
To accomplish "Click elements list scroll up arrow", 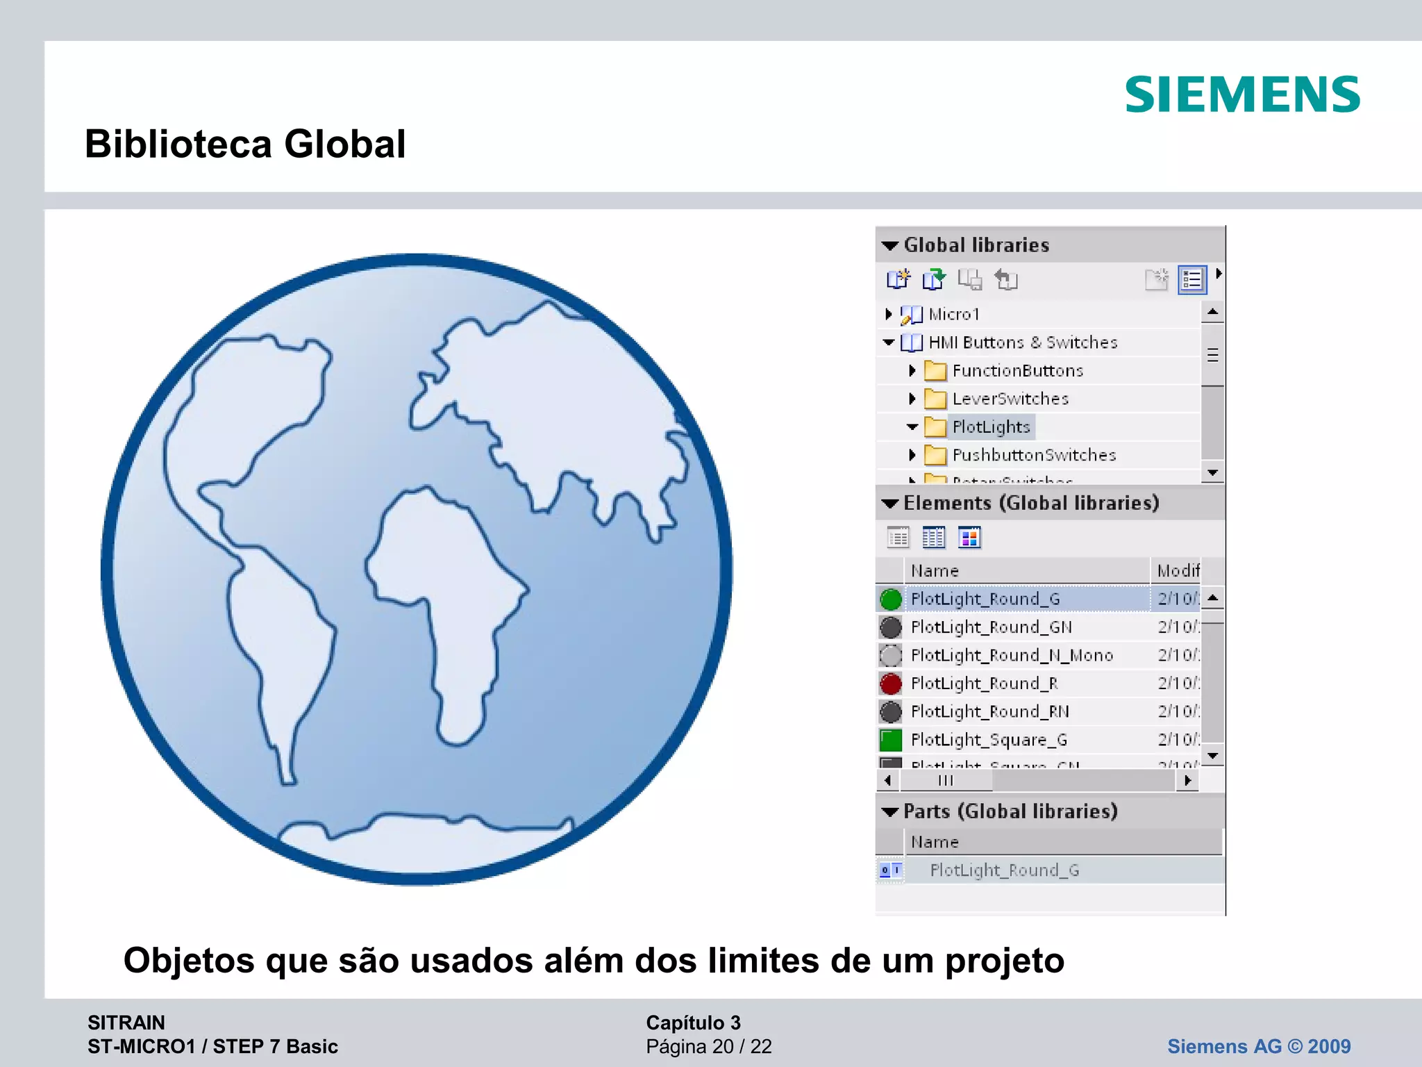I will pos(1212,598).
